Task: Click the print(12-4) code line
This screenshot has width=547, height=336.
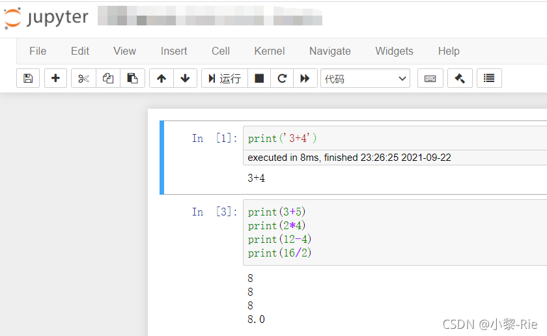Action: [x=279, y=240]
